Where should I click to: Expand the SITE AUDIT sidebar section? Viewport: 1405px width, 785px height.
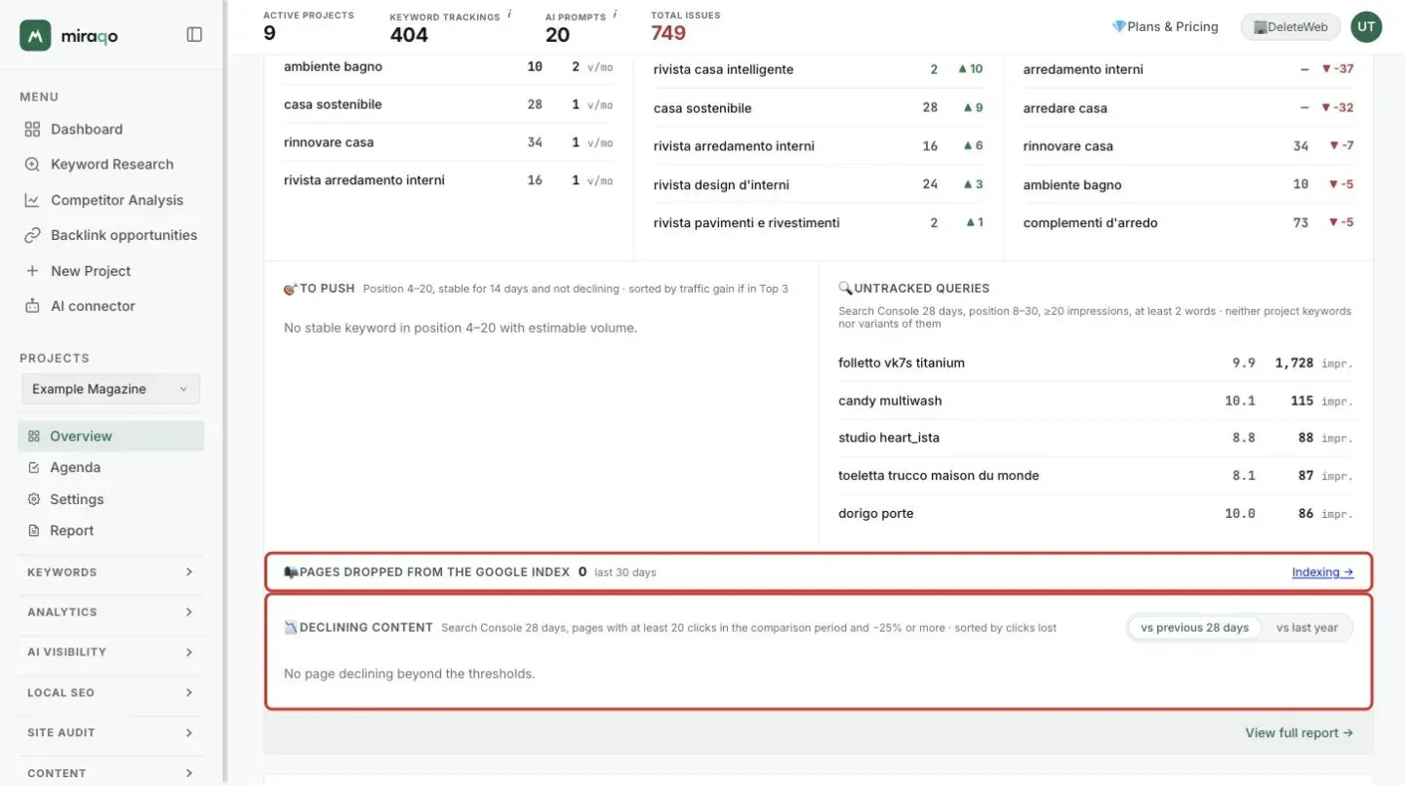click(x=110, y=733)
